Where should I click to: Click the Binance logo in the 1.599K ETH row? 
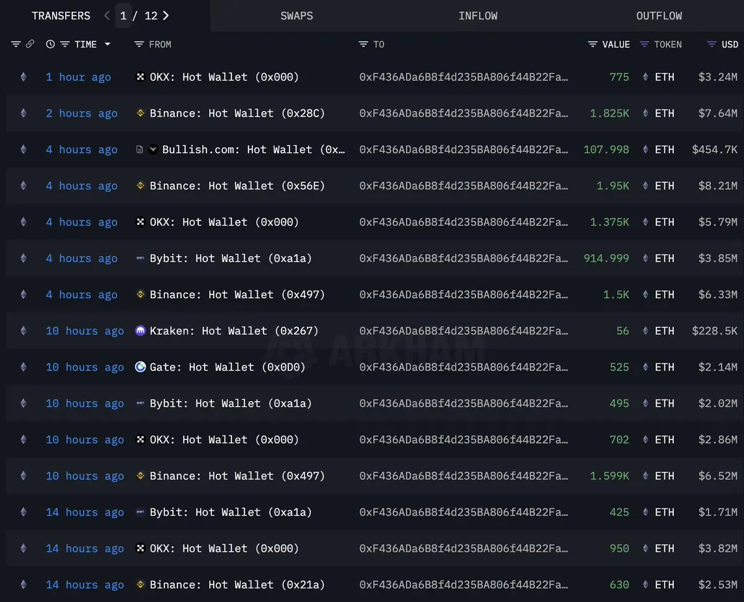tap(140, 476)
